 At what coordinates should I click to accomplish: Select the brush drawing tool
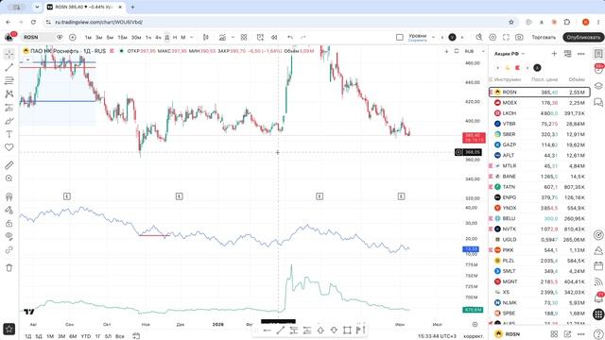pyautogui.click(x=9, y=121)
